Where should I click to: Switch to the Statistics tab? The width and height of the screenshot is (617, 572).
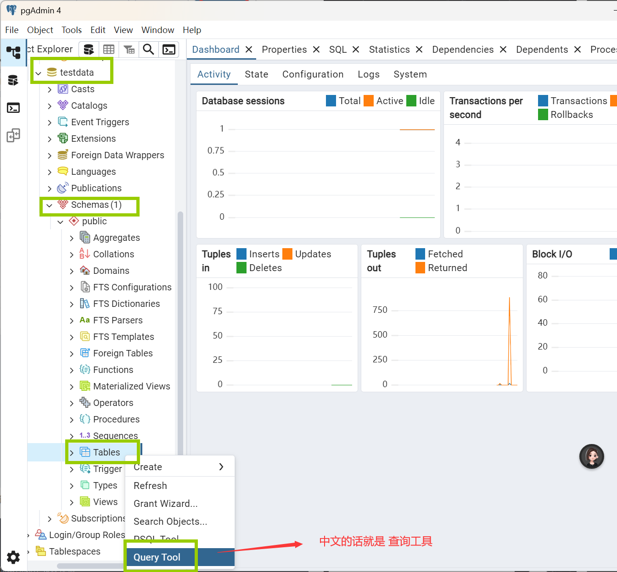pyautogui.click(x=389, y=50)
